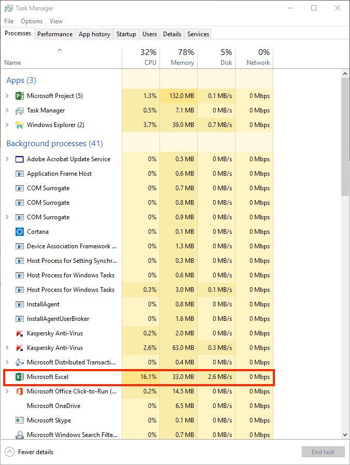350x465 pixels.
Task: Click the Task Manager process row icon
Action: tap(20, 110)
